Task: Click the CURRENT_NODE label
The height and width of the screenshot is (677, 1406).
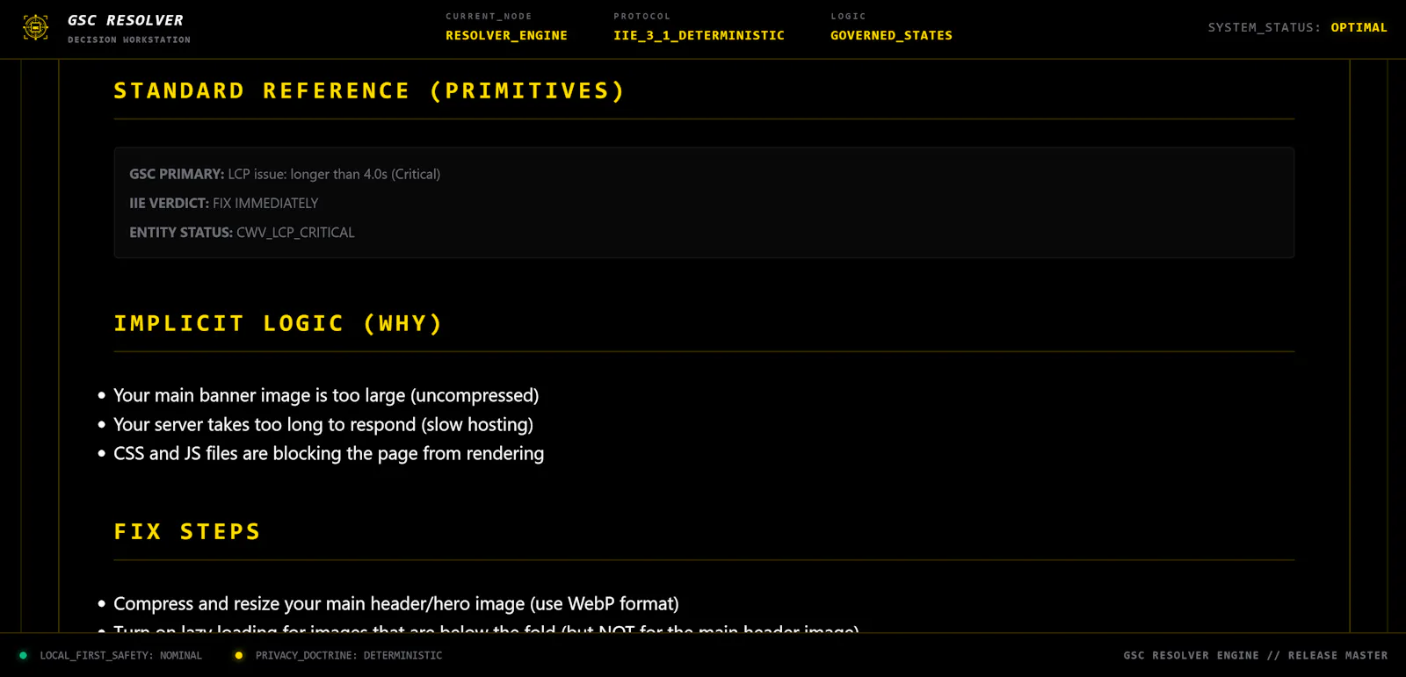Action: [489, 17]
